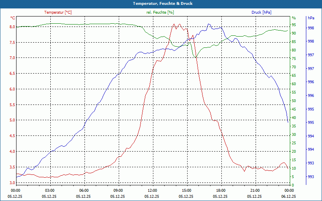This screenshot has height=201, width=322.
Task: Select the blue 'Druck [hPa]' legend label
Action: (x=261, y=12)
